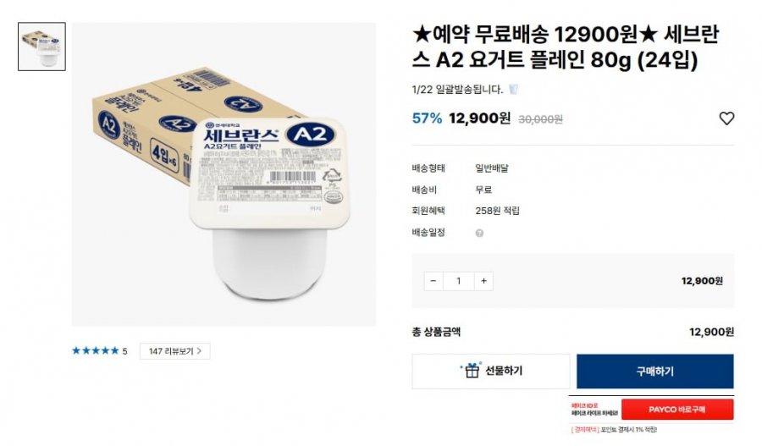Viewport: 762px width, 446px height.
Task: Open the 배송일정 help question mark
Action: pos(479,234)
